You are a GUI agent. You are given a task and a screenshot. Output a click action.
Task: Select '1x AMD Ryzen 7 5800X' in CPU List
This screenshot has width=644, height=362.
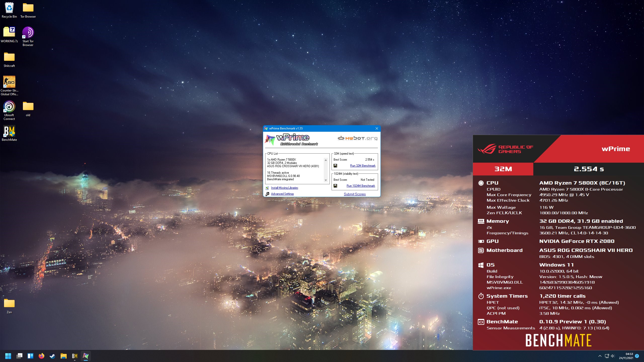[281, 160]
